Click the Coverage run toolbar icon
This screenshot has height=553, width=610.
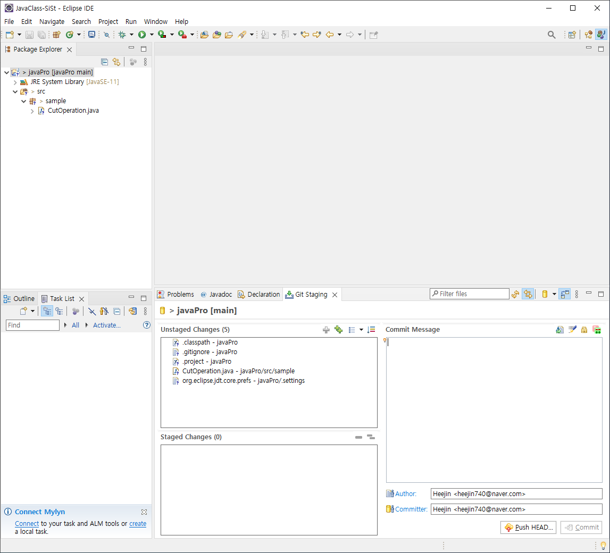pyautogui.click(x=162, y=35)
